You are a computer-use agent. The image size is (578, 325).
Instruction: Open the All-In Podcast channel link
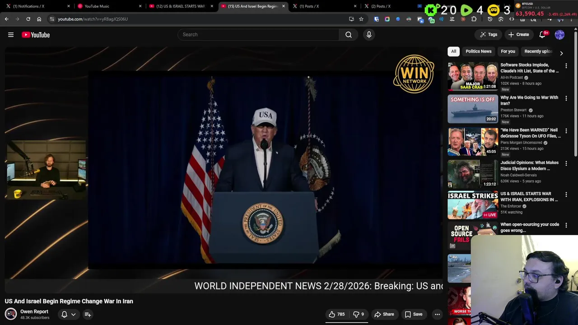(x=511, y=78)
